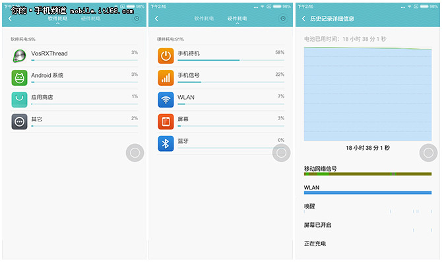
Task: Click the 手机信号 22% progress bar
Action: [231, 82]
